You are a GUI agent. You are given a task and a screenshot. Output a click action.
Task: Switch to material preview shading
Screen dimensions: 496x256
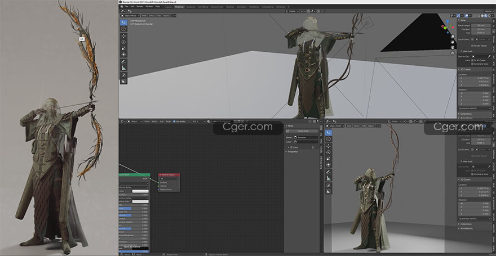485,16
